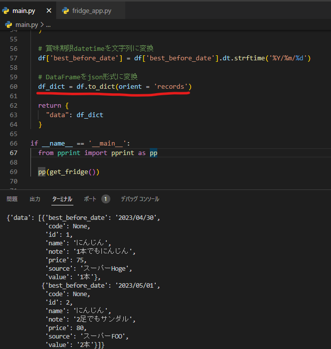Viewport: 331px width, 349px height.
Task: Click the ports count badge showing 1
Action: [105, 199]
